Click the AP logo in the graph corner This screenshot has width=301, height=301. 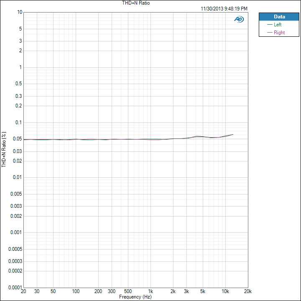pyautogui.click(x=239, y=19)
